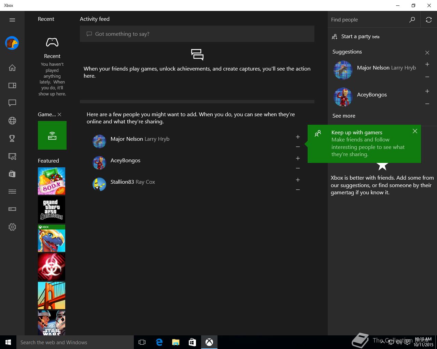437x349 pixels.
Task: Click the search magnifier icon
Action: 412,20
